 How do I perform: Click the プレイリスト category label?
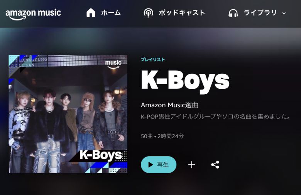153,60
